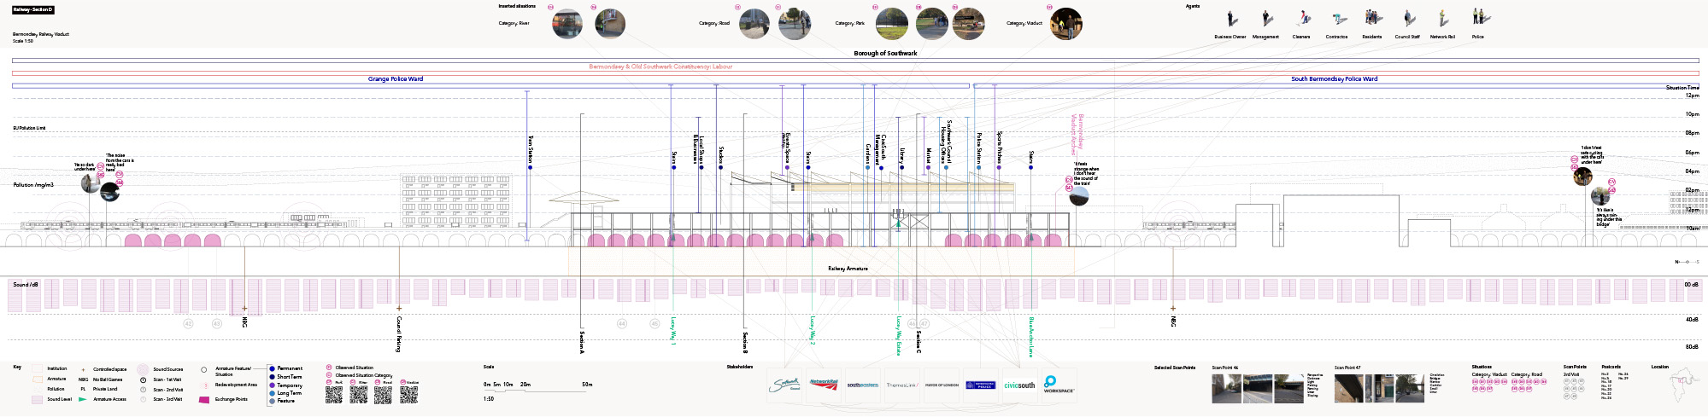The height and width of the screenshot is (417, 1708).
Task: Open the Category Viaduct situation photo
Action: [x=1066, y=24]
